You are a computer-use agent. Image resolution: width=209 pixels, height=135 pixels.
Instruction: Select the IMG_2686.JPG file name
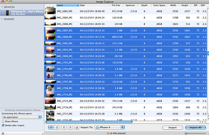65,24
